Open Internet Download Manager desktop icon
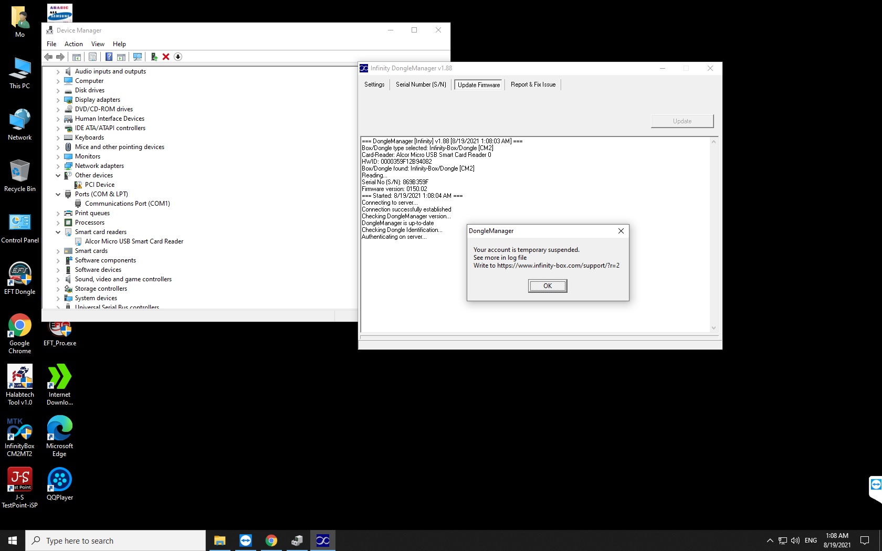This screenshot has width=882, height=551. point(60,385)
